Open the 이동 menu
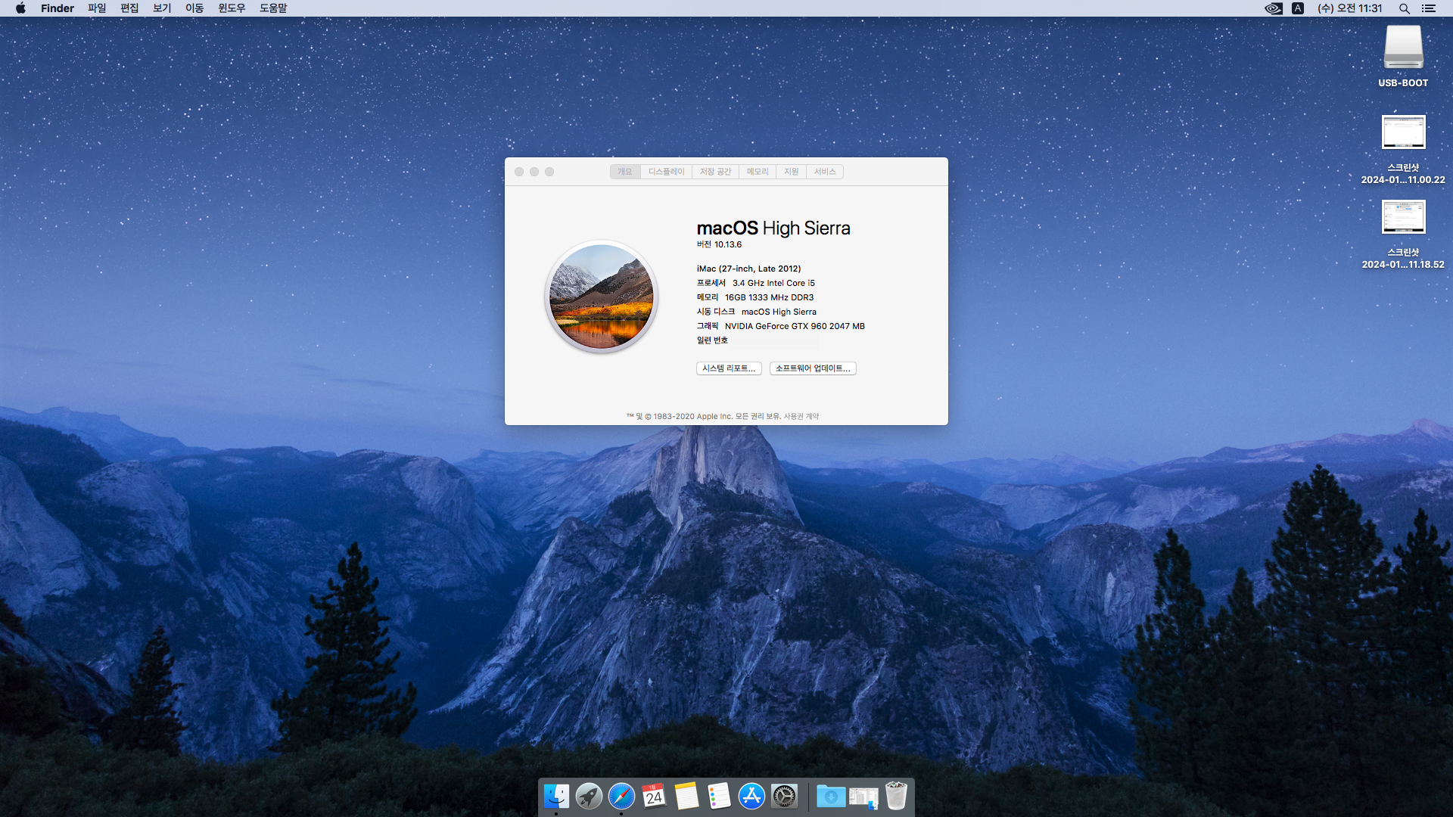Screen dimensions: 1453x817 tap(194, 8)
